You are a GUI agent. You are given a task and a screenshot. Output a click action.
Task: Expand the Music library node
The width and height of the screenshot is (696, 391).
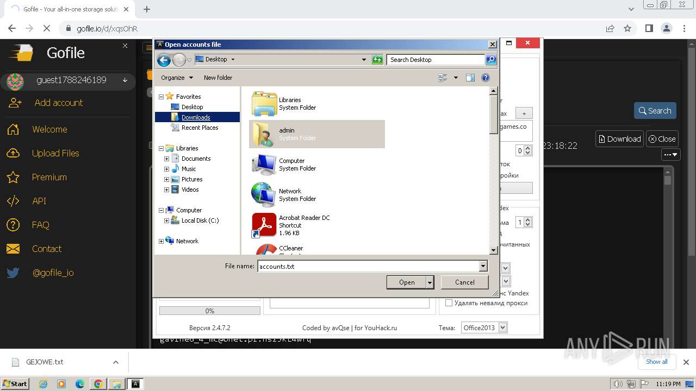[166, 169]
